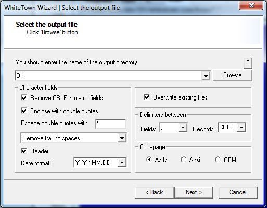267x208 pixels.
Task: Click the Browse button
Action: tap(232, 75)
